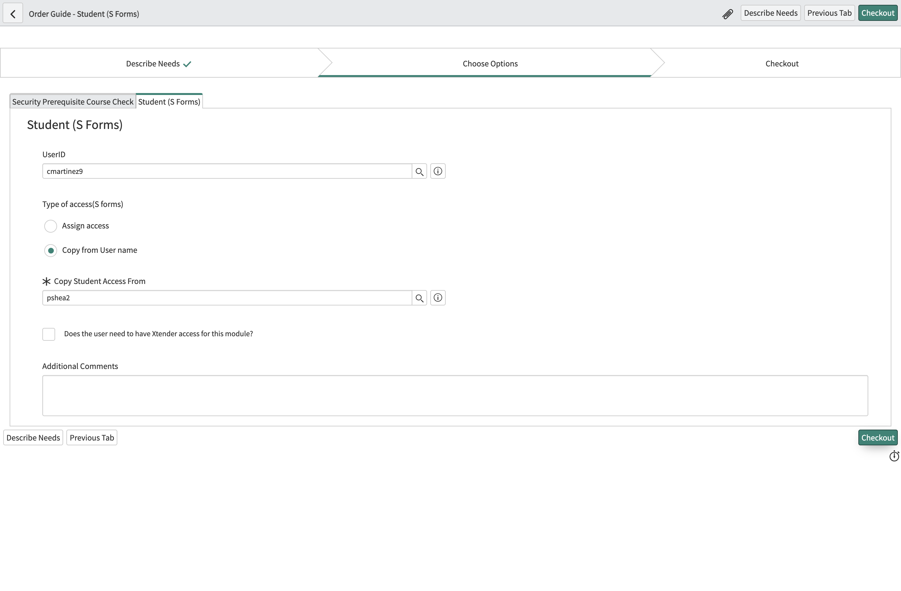Image resolution: width=901 pixels, height=591 pixels.
Task: Click Previous Tab button in header
Action: click(829, 13)
